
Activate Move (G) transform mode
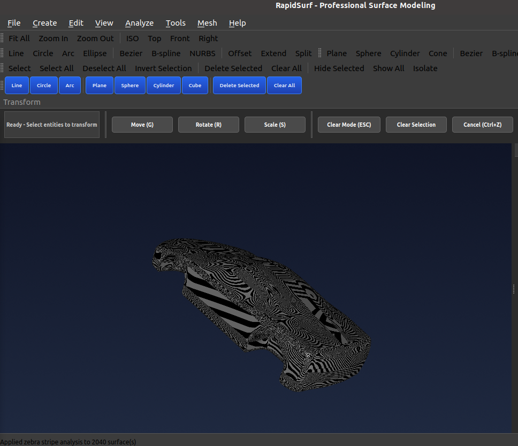point(142,125)
